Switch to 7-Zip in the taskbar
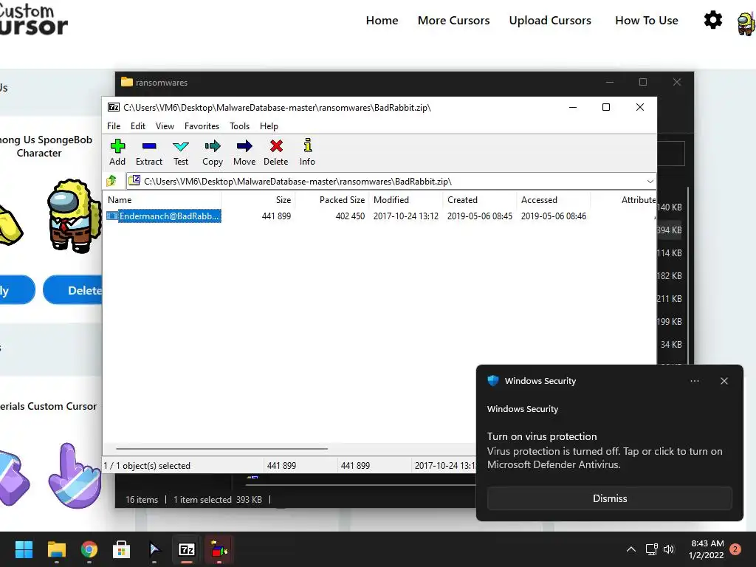Screen dimensions: 756x567 (x=187, y=549)
